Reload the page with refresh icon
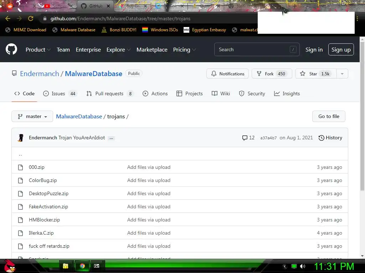Viewport: 365px width, 273px height. pyautogui.click(x=31, y=18)
